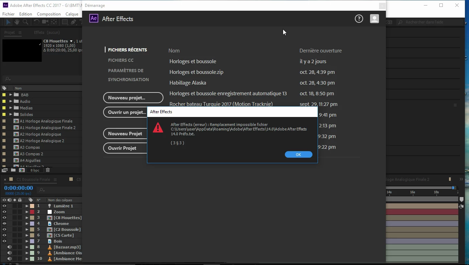
Task: Click the Interpret Footage icon in Project panel
Action: [x=5, y=170]
